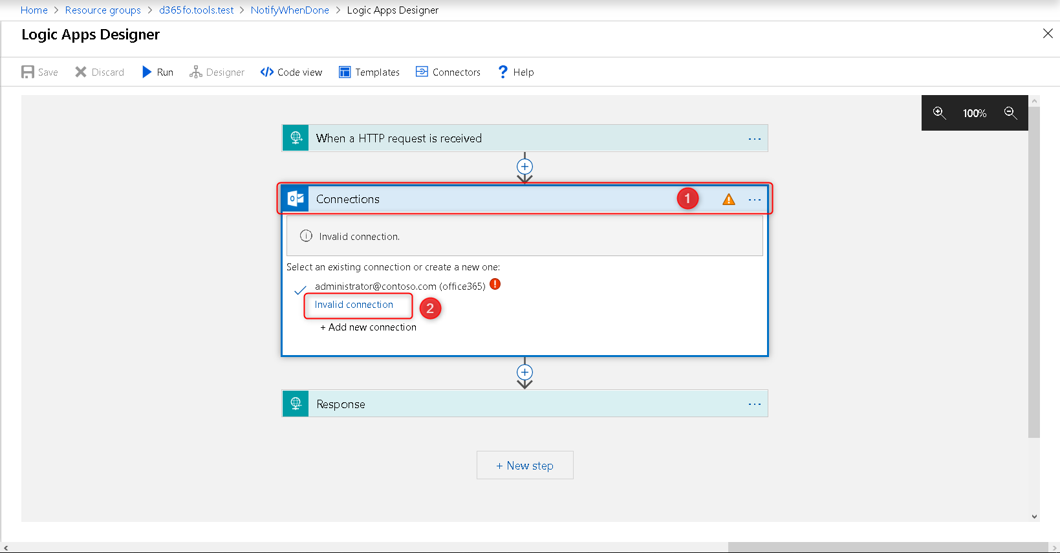The image size is (1060, 553).
Task: Click the Invalid connection link
Action: point(354,305)
